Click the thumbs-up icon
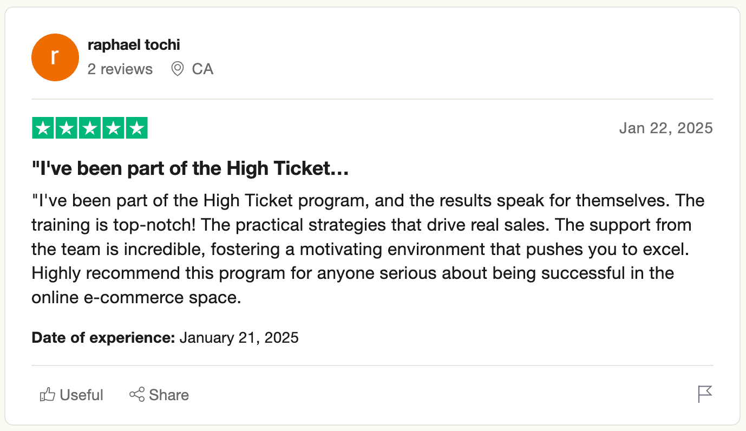 [48, 395]
